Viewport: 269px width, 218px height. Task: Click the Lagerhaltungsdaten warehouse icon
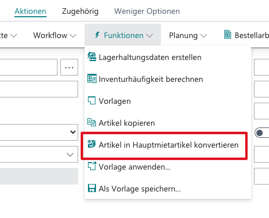(x=92, y=57)
